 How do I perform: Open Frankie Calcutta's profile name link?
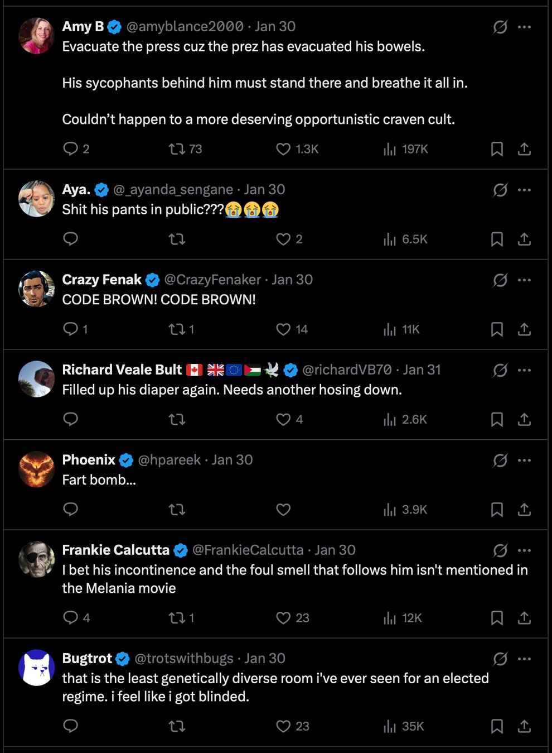[x=115, y=550]
